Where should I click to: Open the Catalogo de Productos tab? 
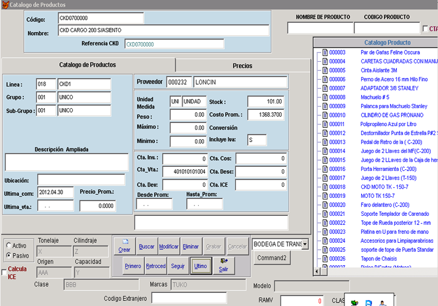coord(88,65)
